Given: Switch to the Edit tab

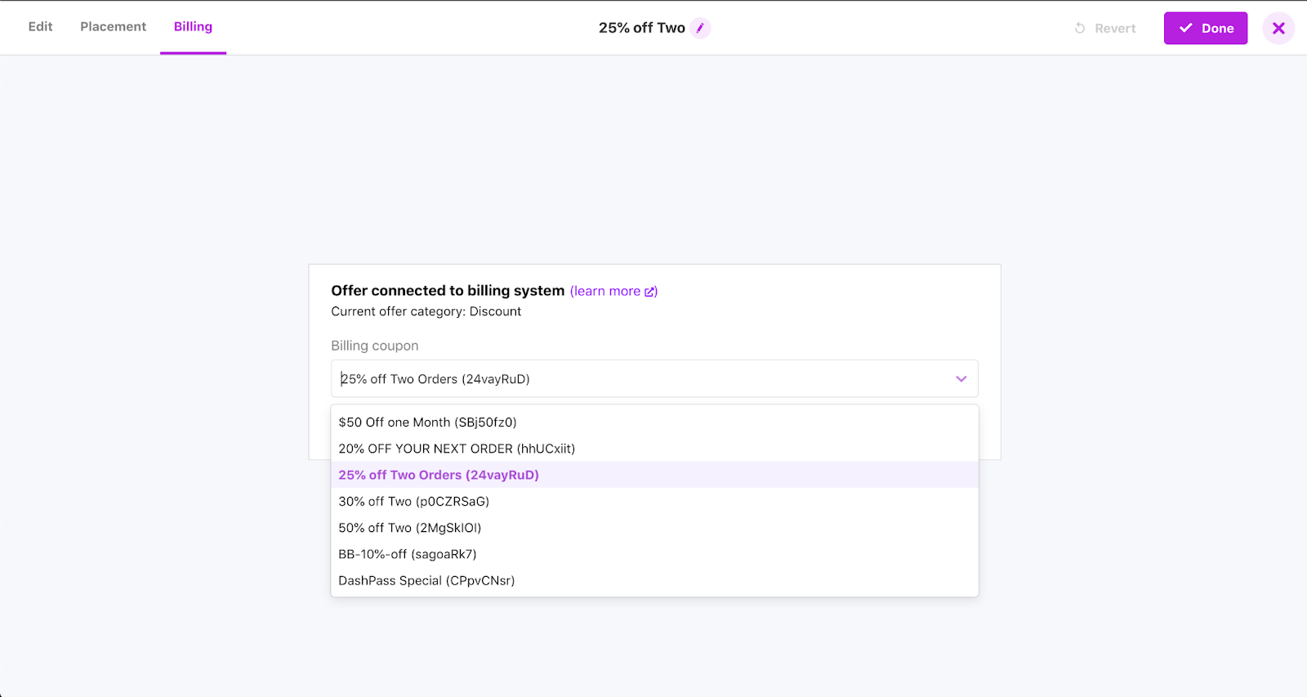Looking at the screenshot, I should (x=40, y=27).
